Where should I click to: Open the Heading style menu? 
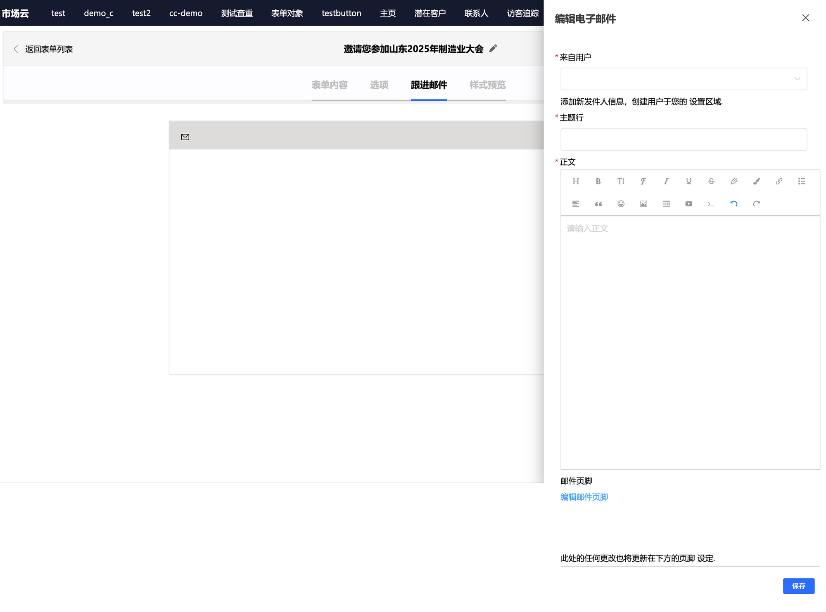pos(576,181)
